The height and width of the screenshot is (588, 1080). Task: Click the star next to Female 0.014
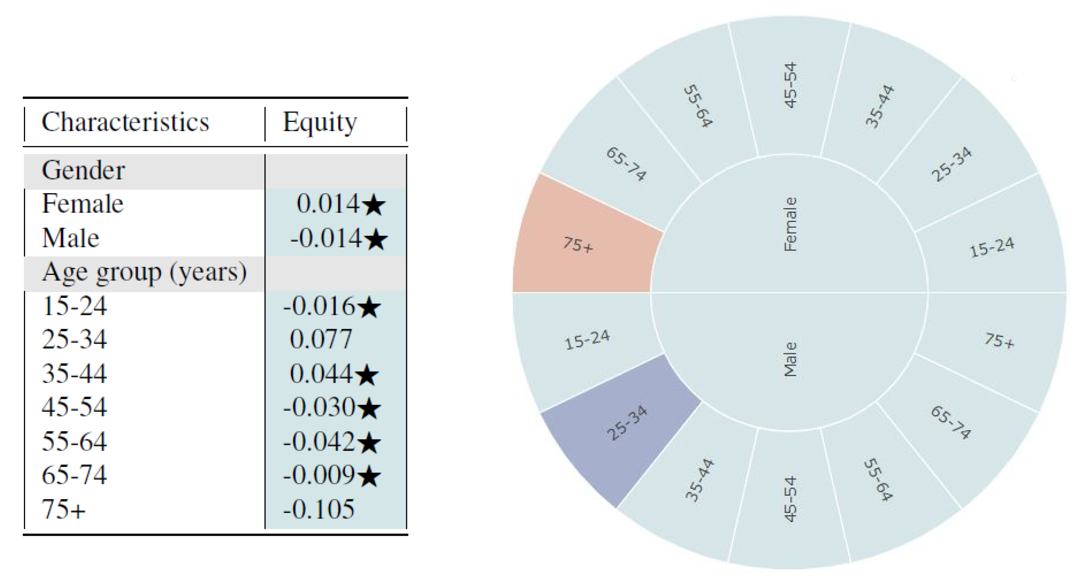[373, 205]
